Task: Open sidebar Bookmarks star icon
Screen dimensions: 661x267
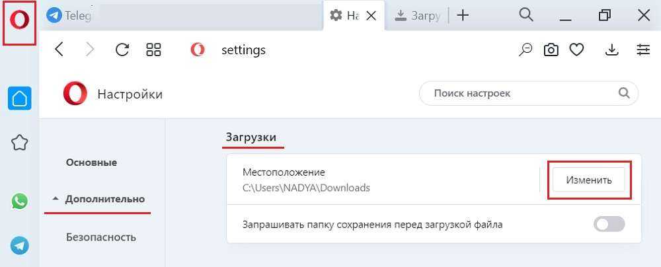Action: (20, 141)
